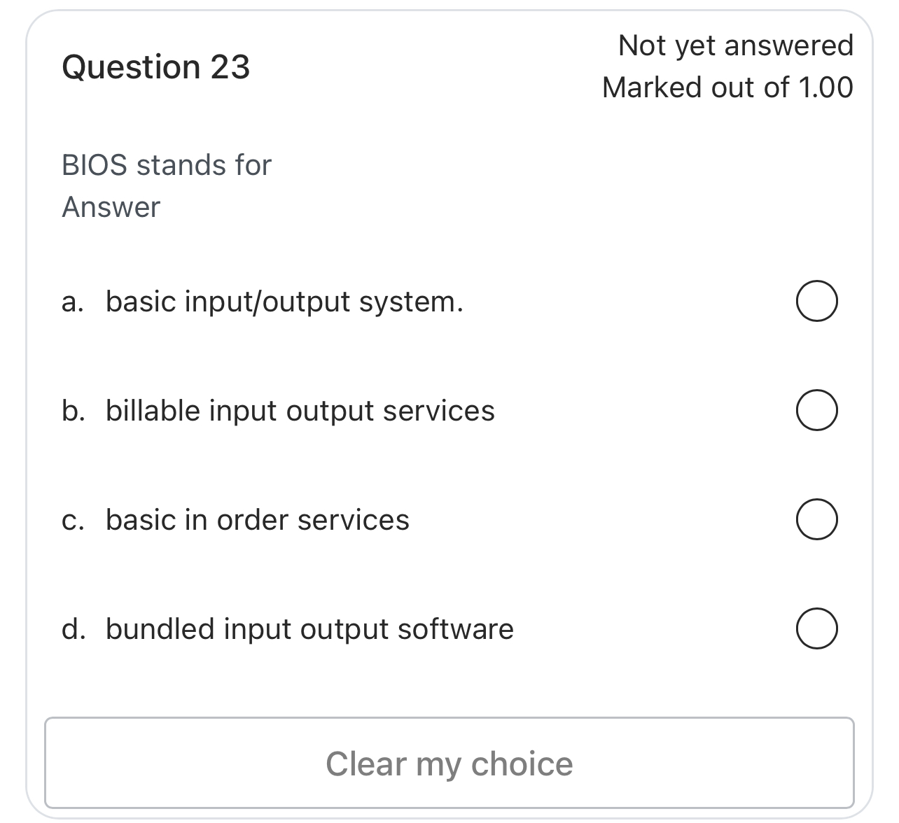Choose the radio button beside option b

click(816, 411)
